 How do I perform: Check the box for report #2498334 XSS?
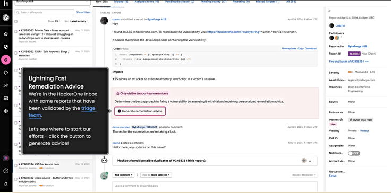click(16, 165)
